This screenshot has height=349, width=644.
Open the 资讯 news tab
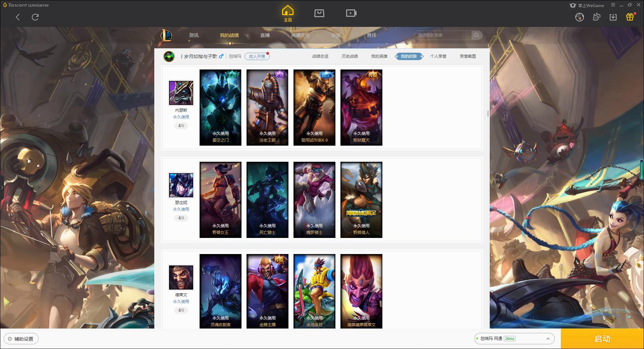(x=194, y=35)
